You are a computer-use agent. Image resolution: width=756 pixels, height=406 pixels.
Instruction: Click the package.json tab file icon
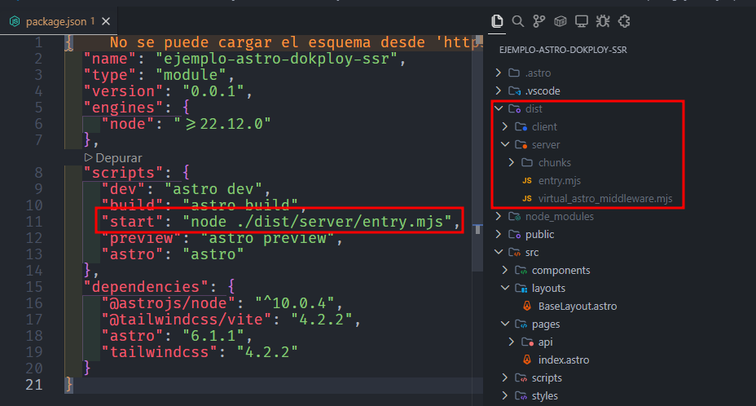[x=15, y=21]
